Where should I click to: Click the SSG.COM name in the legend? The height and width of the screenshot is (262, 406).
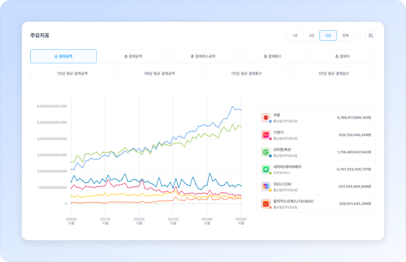282,184
